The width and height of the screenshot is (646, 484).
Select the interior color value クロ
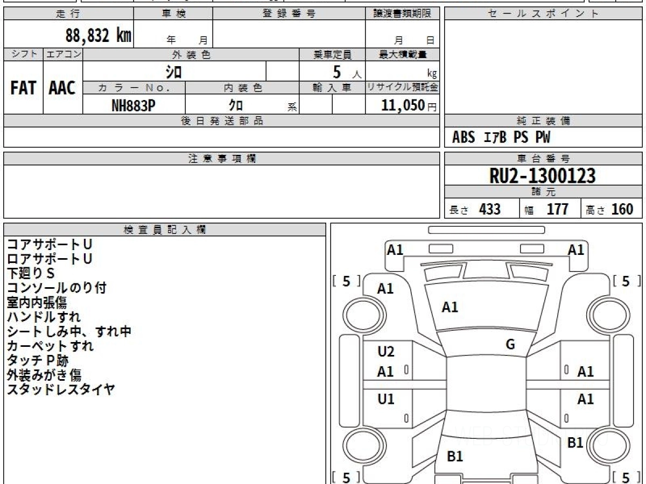tap(236, 106)
